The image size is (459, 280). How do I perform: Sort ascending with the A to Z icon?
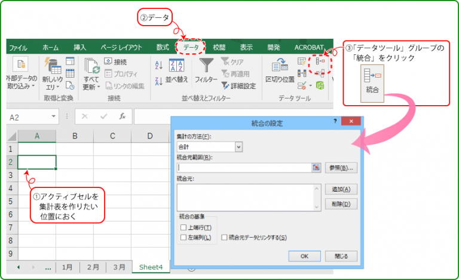(x=158, y=65)
